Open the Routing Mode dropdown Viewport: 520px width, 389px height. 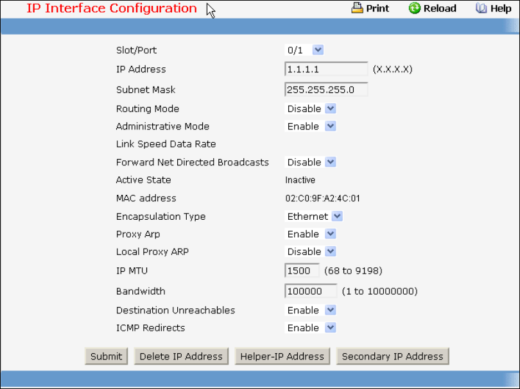pyautogui.click(x=311, y=108)
